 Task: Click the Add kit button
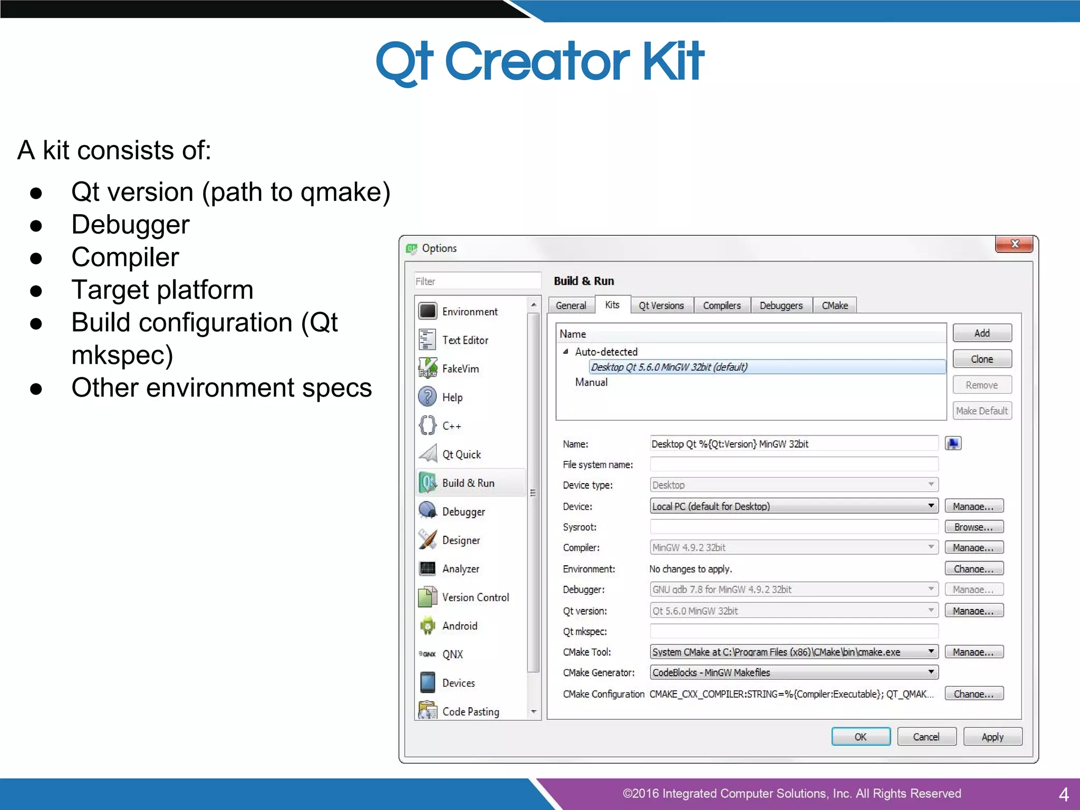[982, 333]
